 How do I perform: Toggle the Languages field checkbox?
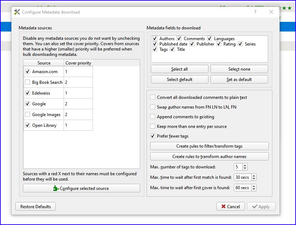coord(209,38)
